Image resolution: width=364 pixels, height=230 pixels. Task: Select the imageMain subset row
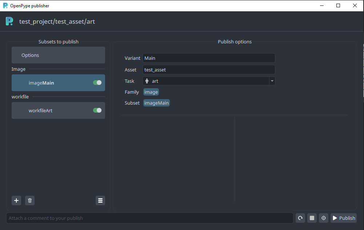pyautogui.click(x=58, y=83)
